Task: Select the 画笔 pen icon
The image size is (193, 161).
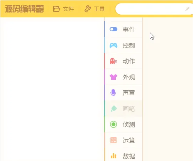Action: pyautogui.click(x=113, y=108)
